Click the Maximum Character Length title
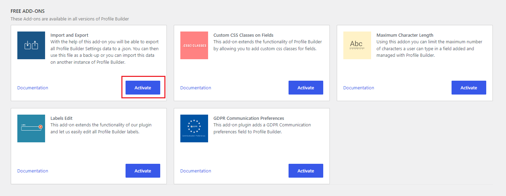This screenshot has width=506, height=196. pyautogui.click(x=405, y=35)
